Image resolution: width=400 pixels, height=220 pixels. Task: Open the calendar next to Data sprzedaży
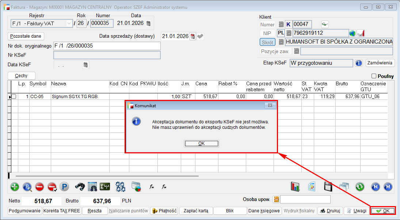pos(193,36)
